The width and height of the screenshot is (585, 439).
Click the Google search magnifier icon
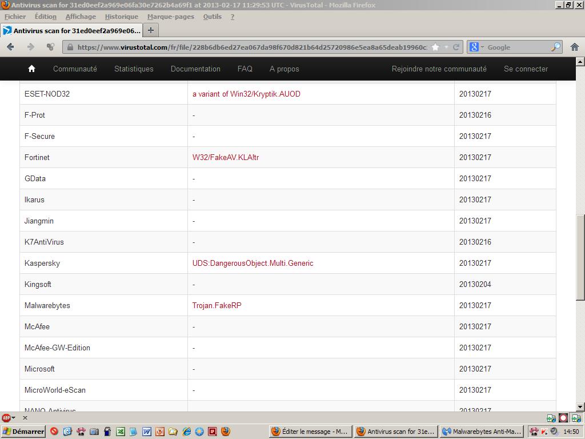(555, 47)
